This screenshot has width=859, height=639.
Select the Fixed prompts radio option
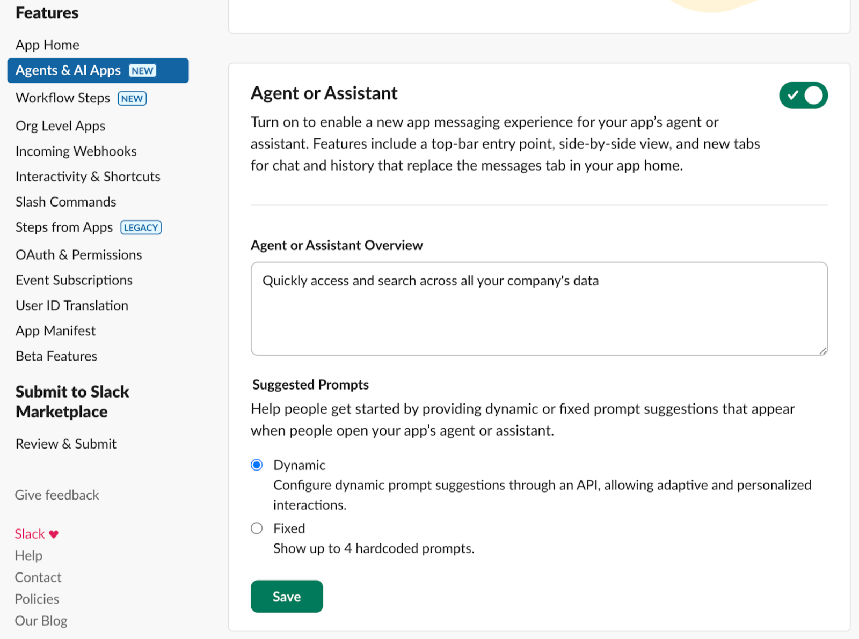[x=257, y=528]
